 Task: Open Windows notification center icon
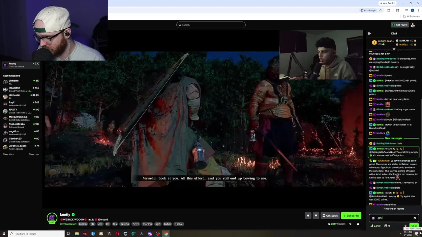coord(417,234)
